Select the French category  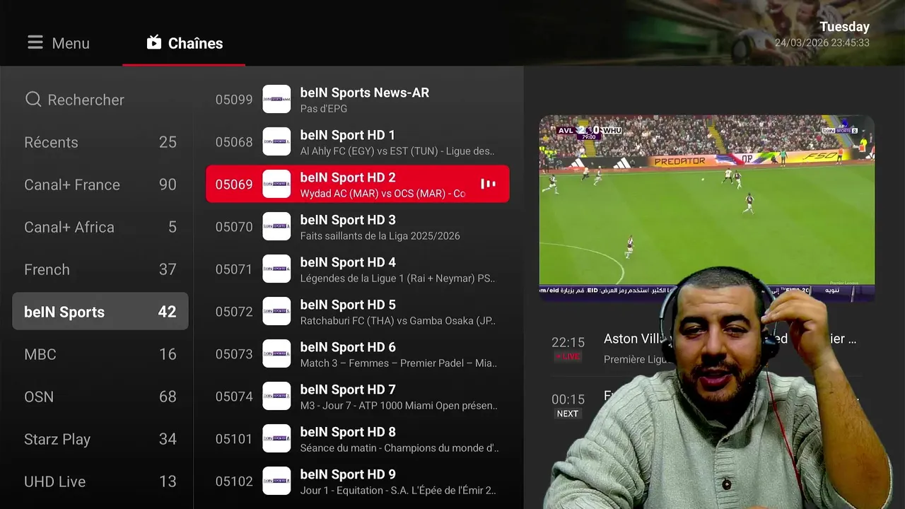tap(100, 269)
